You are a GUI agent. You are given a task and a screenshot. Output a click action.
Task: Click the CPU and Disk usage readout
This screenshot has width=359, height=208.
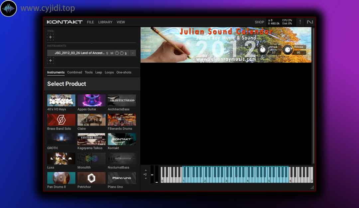[x=287, y=22]
